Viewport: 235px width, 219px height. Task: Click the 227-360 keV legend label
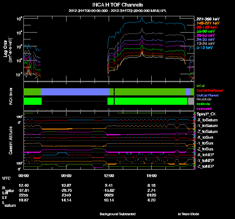(x=207, y=19)
